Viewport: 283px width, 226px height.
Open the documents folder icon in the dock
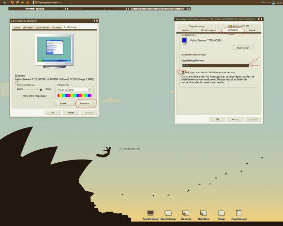click(x=168, y=213)
